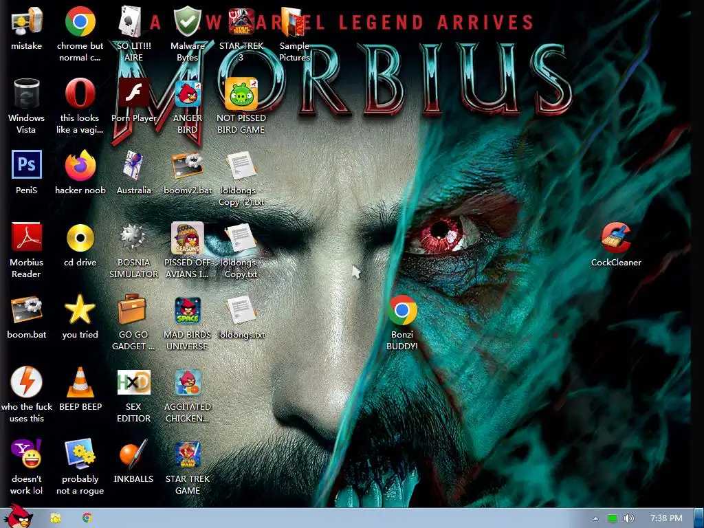Open the 'mistake' computer icon

pyautogui.click(x=27, y=21)
